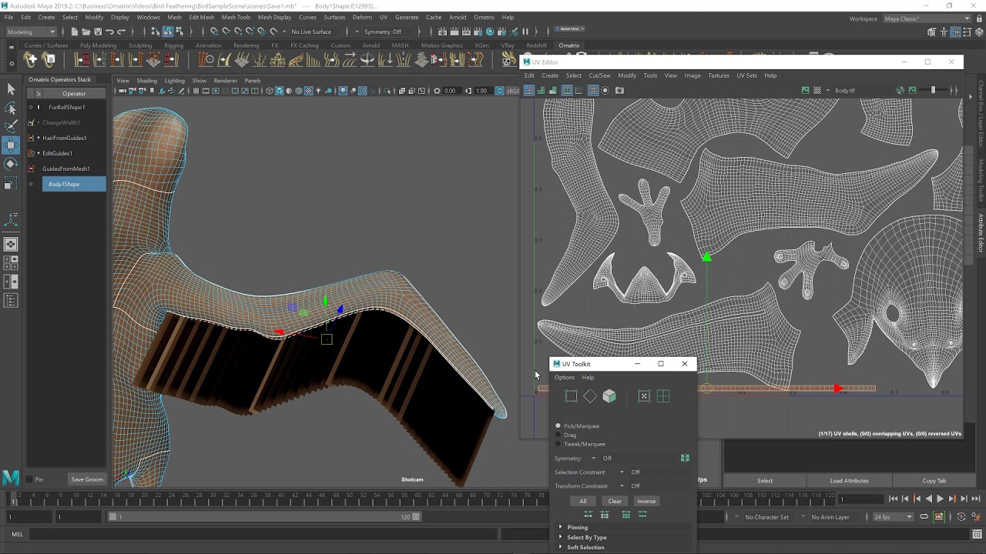Choose the Rotate tool in the toolbox

point(11,163)
